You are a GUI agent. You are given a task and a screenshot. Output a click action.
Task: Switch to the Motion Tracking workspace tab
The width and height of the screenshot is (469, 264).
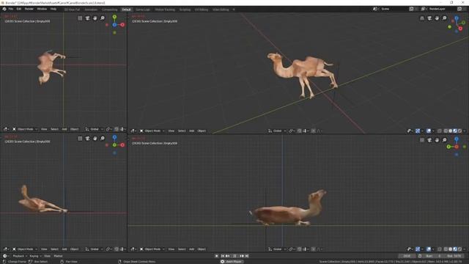(x=165, y=10)
